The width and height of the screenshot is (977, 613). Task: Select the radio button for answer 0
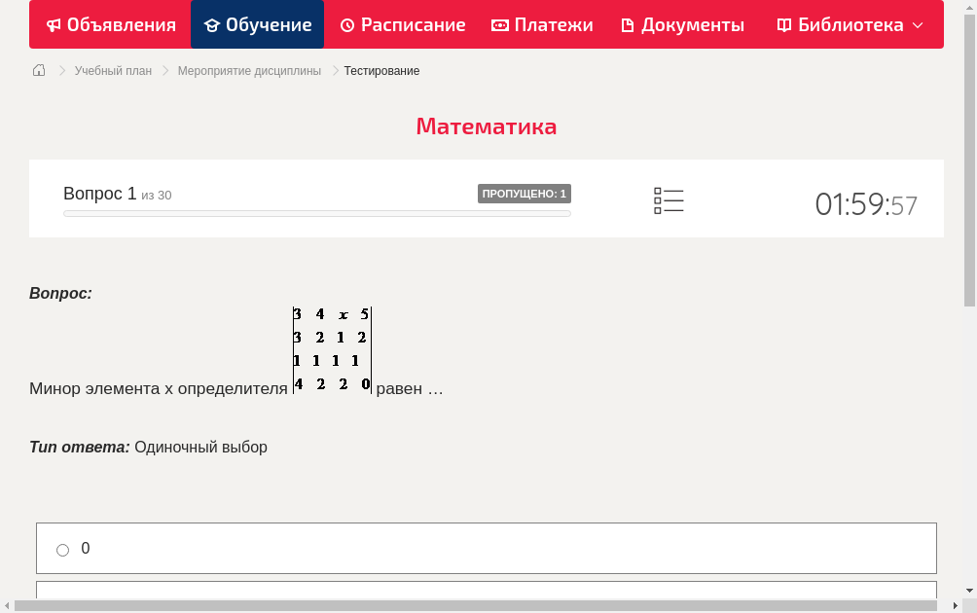click(62, 549)
